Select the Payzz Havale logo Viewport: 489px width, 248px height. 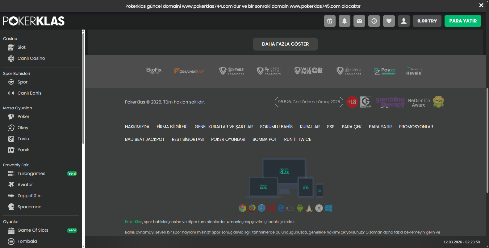pyautogui.click(x=385, y=71)
